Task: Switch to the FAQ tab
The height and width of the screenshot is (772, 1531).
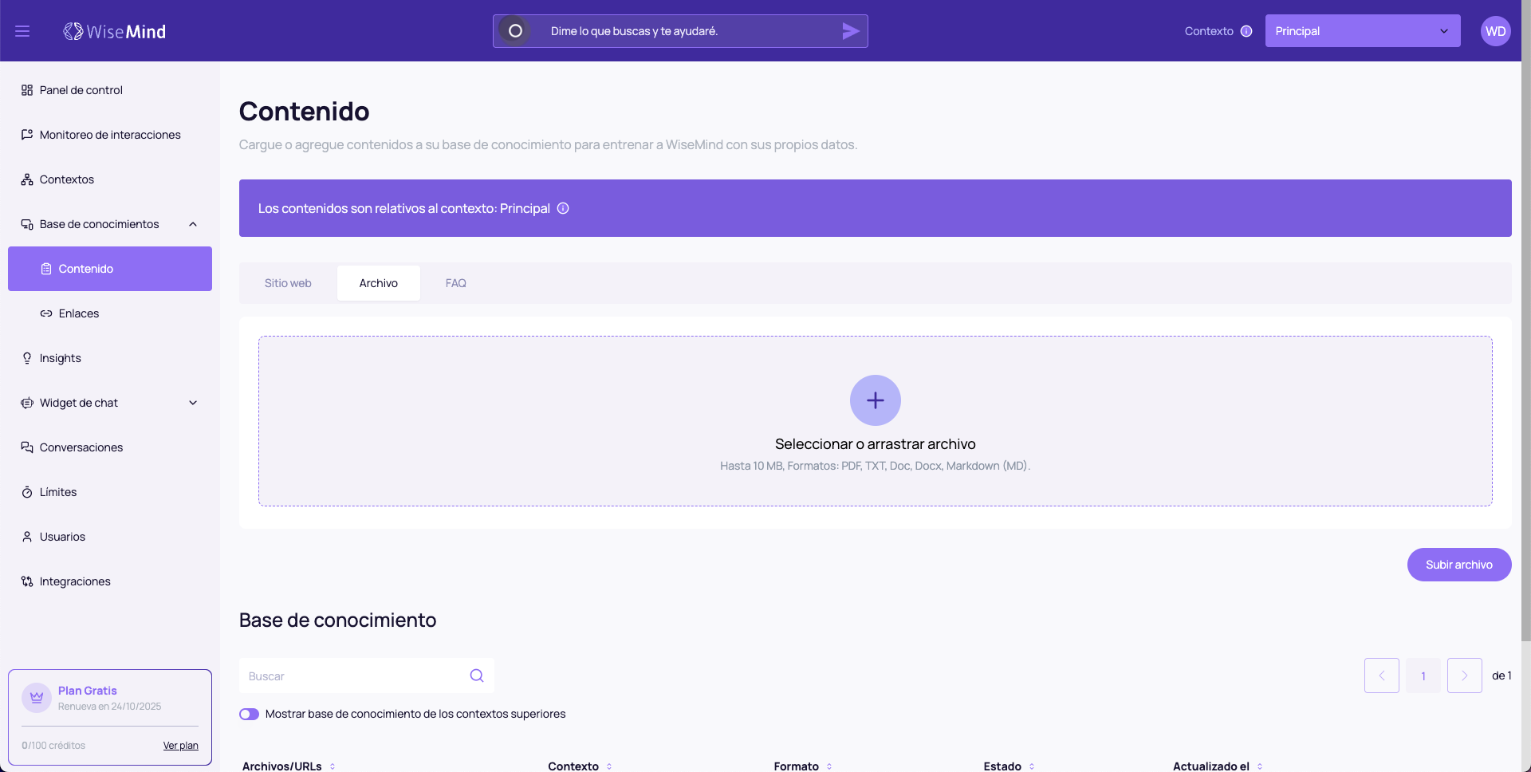Action: pyautogui.click(x=455, y=283)
